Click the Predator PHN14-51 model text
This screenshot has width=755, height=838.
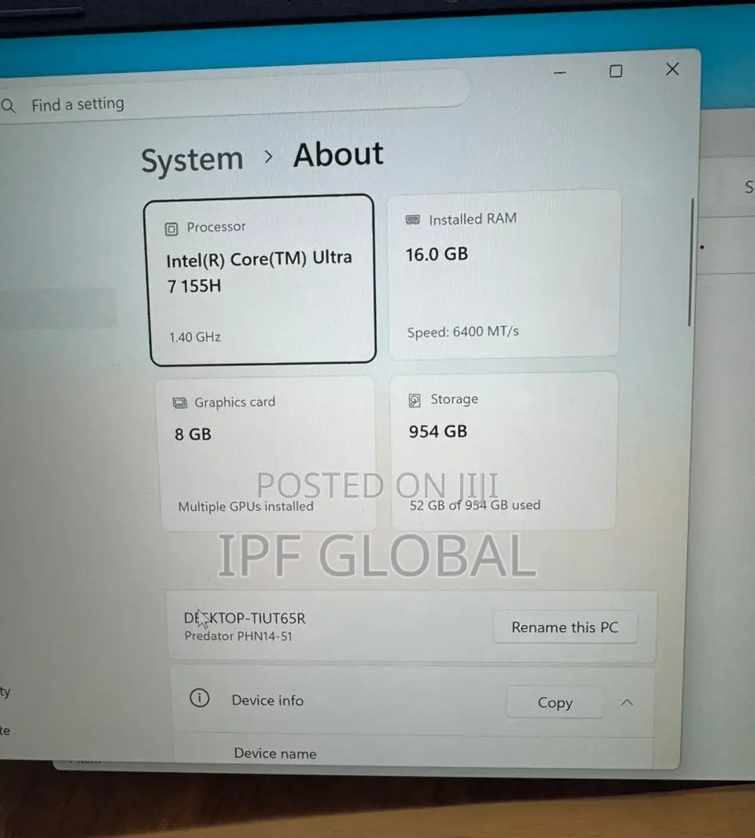tap(238, 636)
